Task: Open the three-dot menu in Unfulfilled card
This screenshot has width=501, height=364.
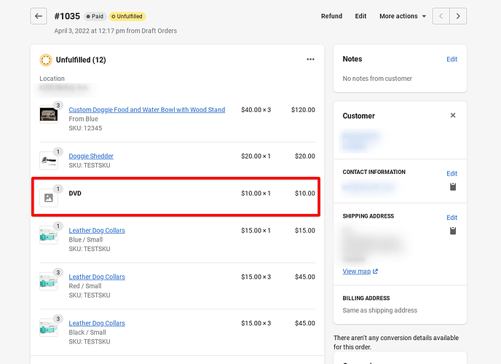Action: 310,60
